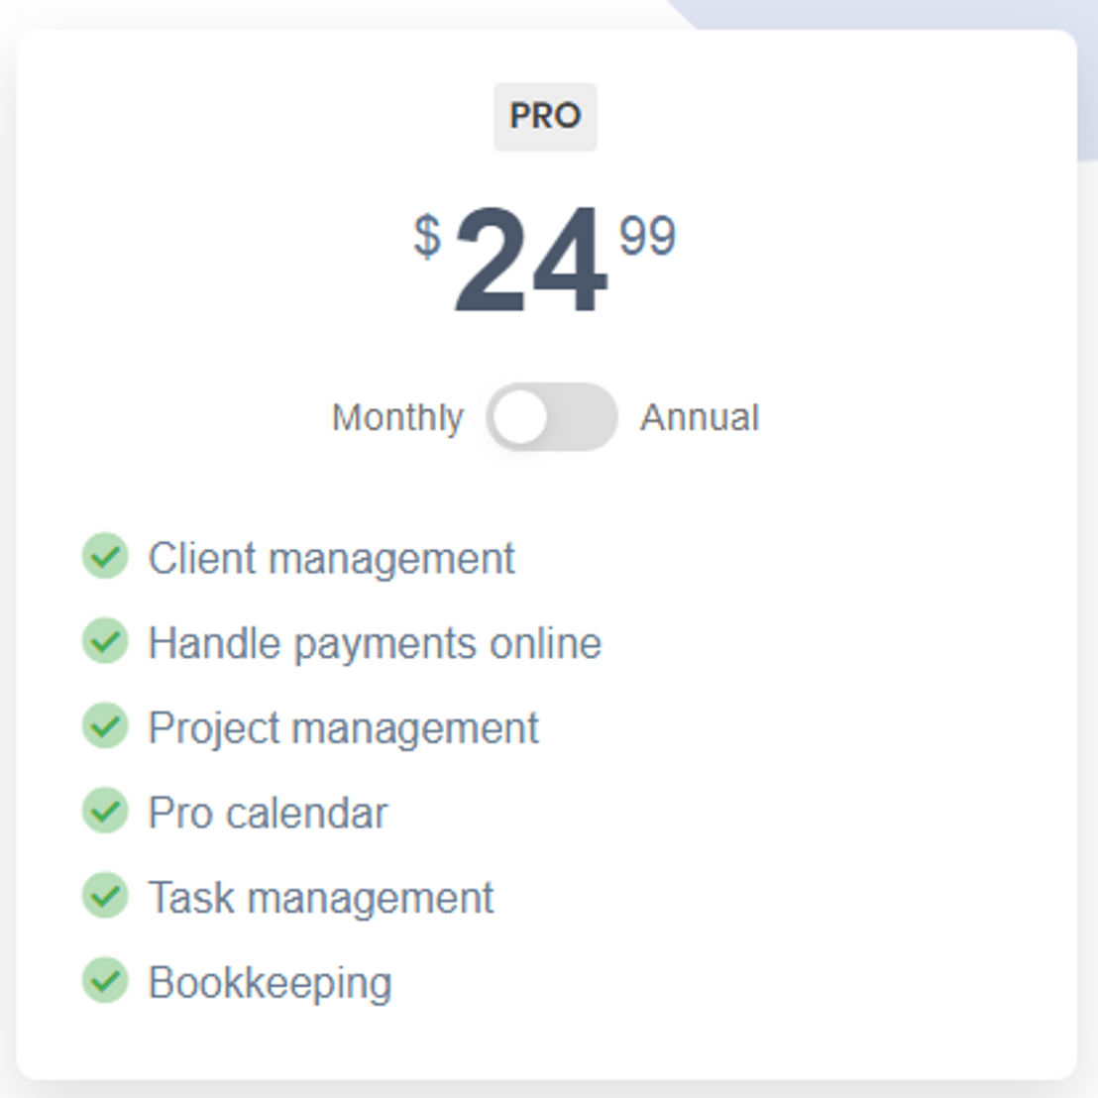Click the Project management feature text

(344, 728)
